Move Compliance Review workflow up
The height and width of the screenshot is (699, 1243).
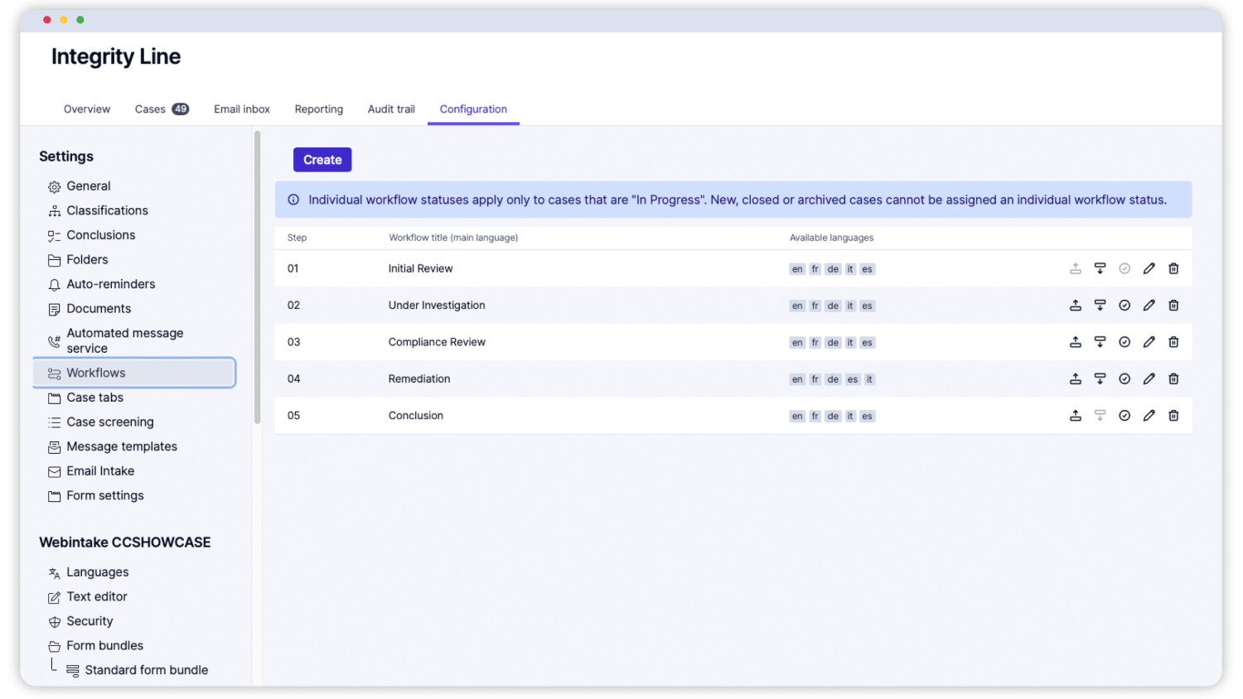tap(1075, 342)
